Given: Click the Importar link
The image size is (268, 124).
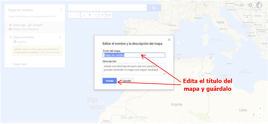Looking at the screenshot, I should click(20, 42).
